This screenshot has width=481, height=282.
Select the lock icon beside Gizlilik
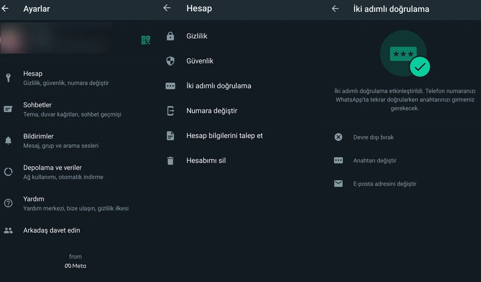click(x=170, y=36)
